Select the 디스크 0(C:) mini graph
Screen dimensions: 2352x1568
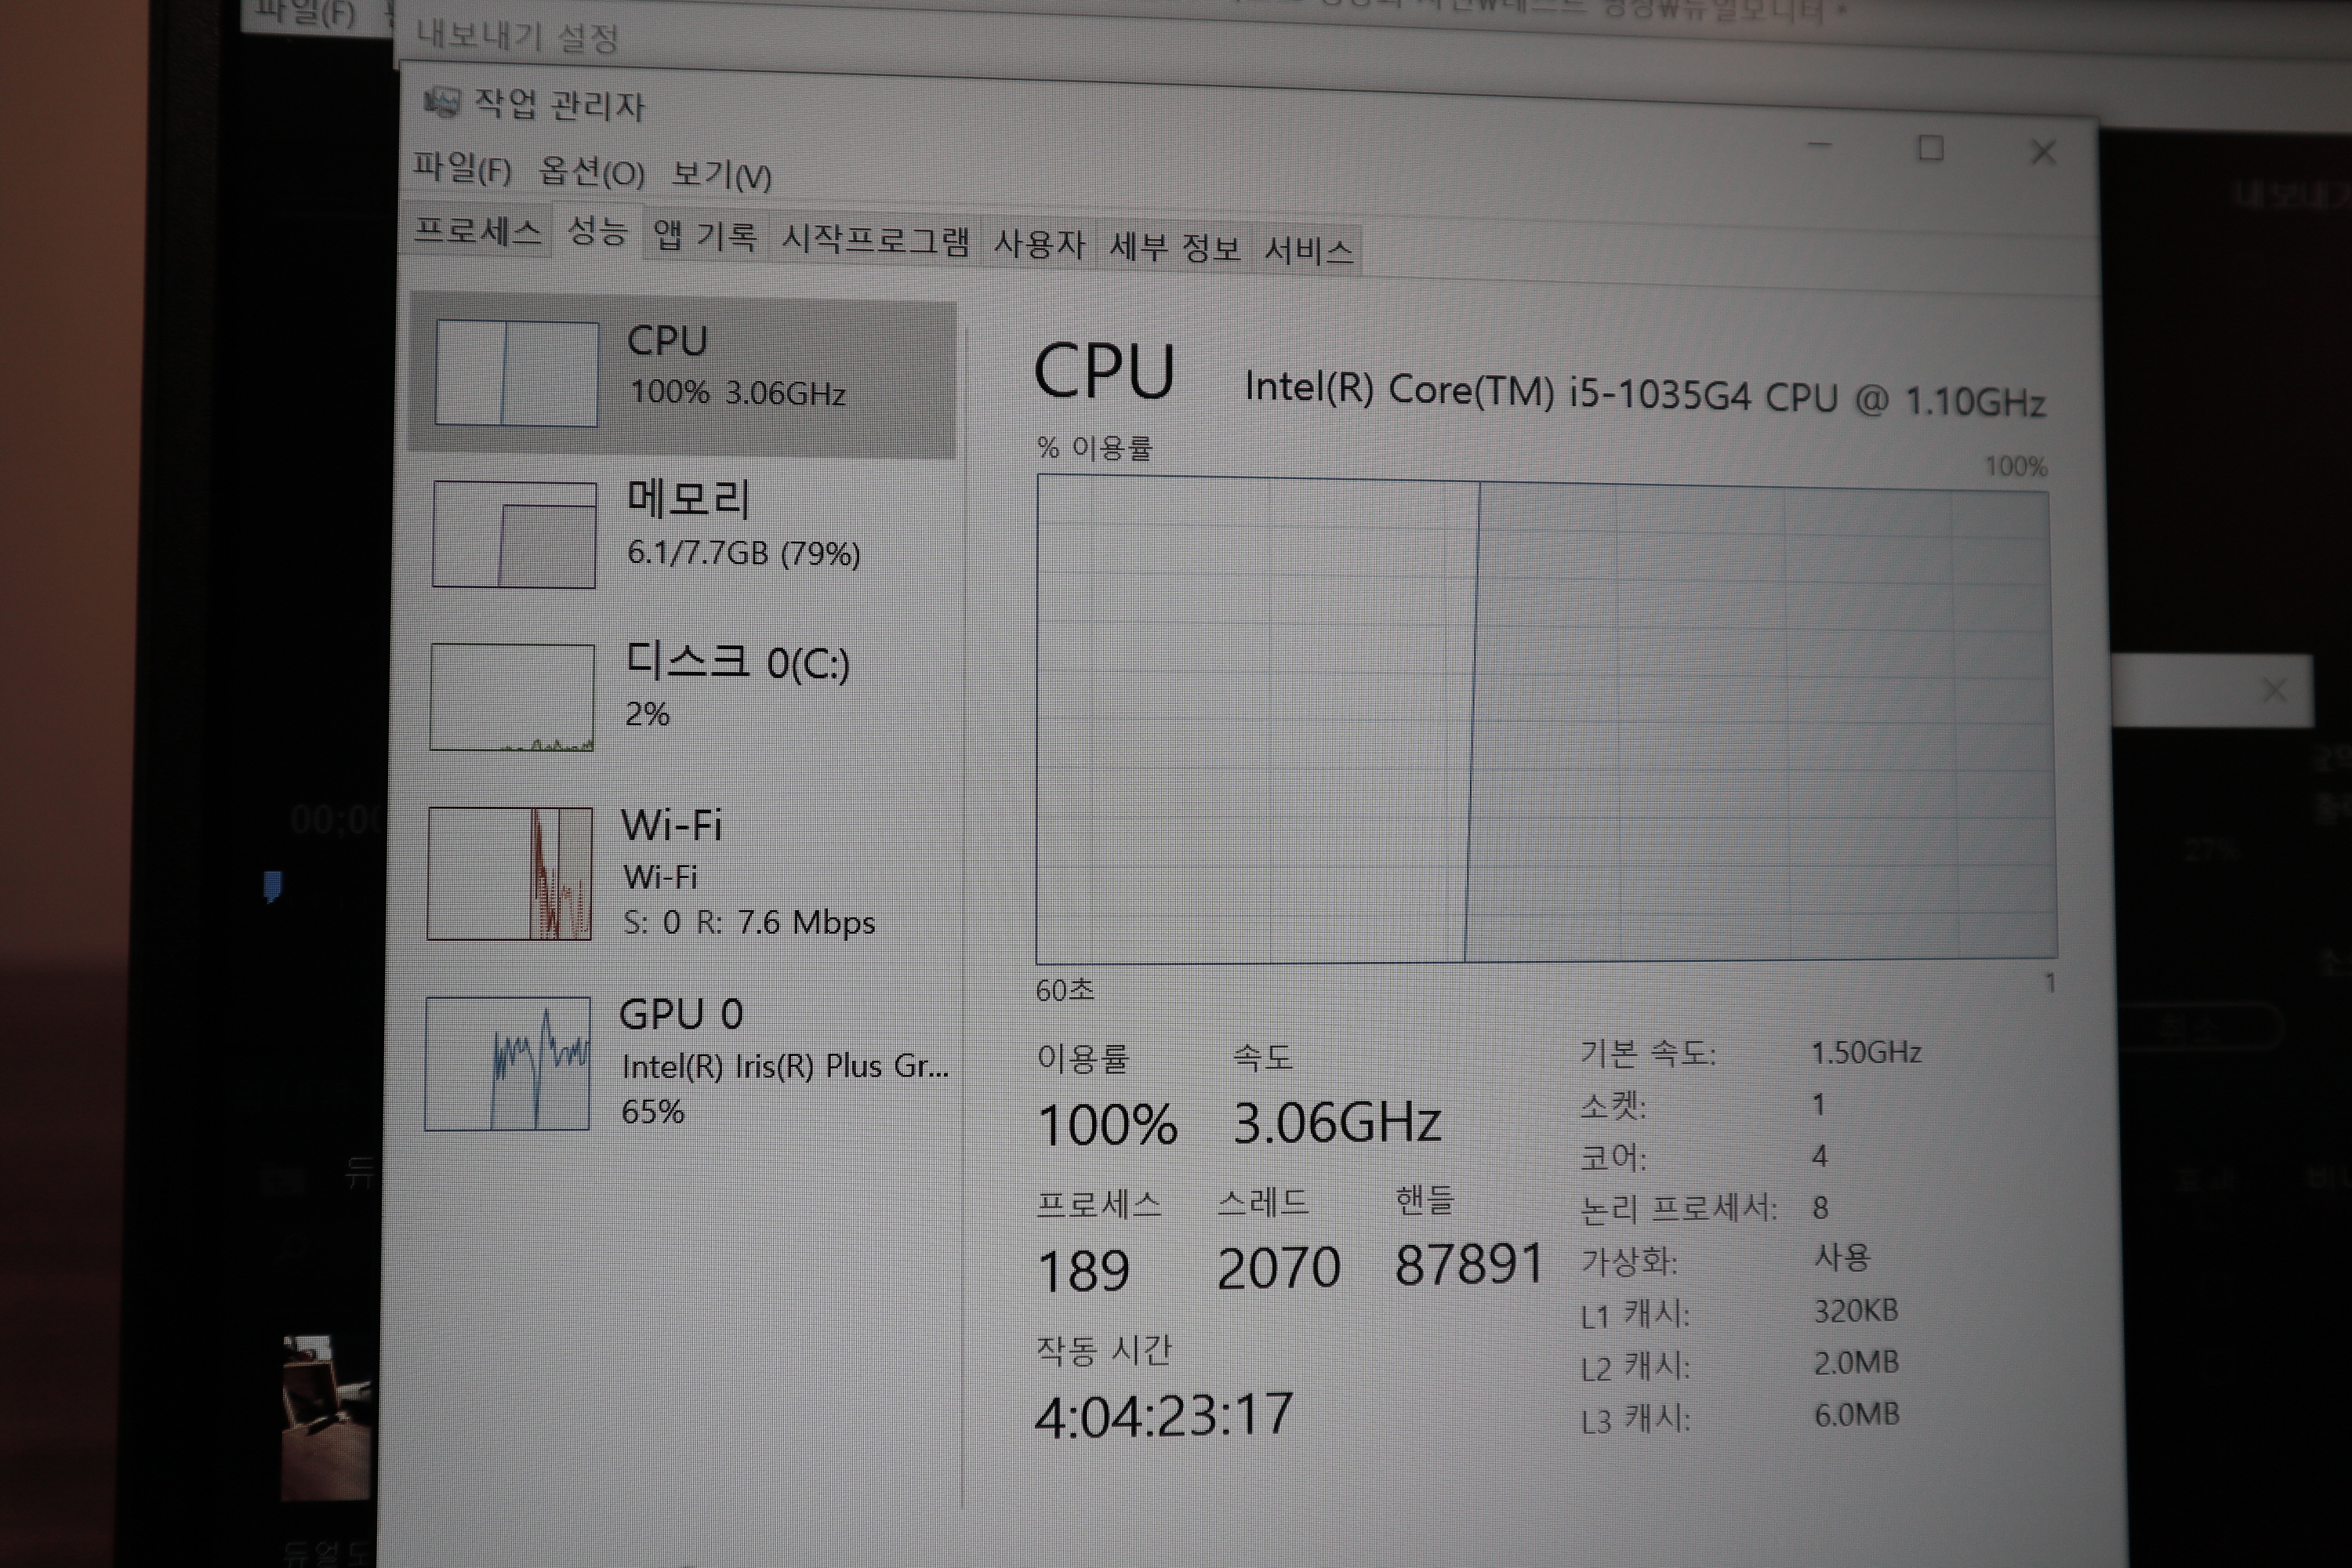[512, 697]
